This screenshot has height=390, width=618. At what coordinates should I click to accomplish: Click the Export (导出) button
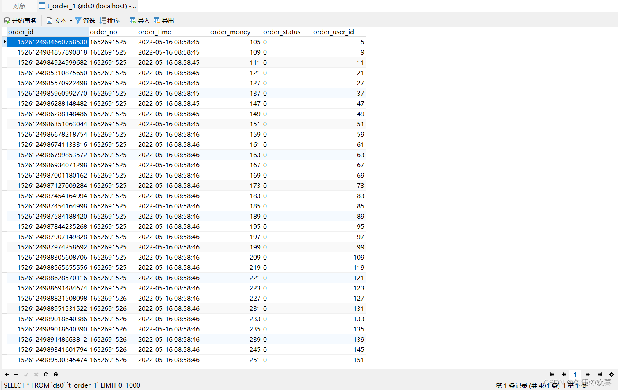pos(164,21)
